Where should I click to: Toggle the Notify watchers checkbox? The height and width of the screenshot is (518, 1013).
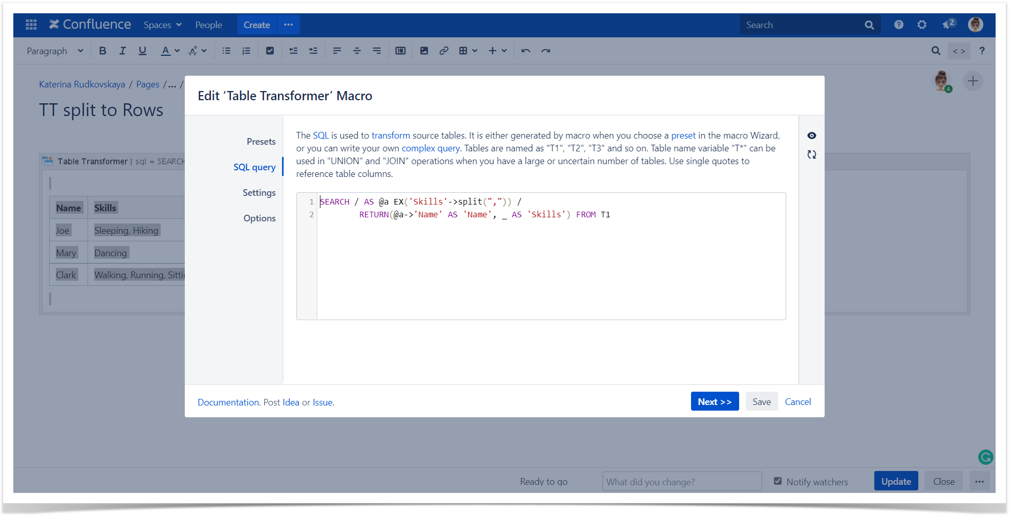point(778,481)
